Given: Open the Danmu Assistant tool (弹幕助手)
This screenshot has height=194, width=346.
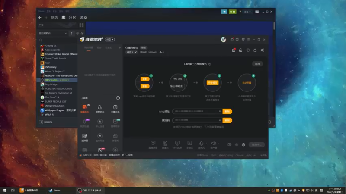Looking at the screenshot, I should pos(84,109).
